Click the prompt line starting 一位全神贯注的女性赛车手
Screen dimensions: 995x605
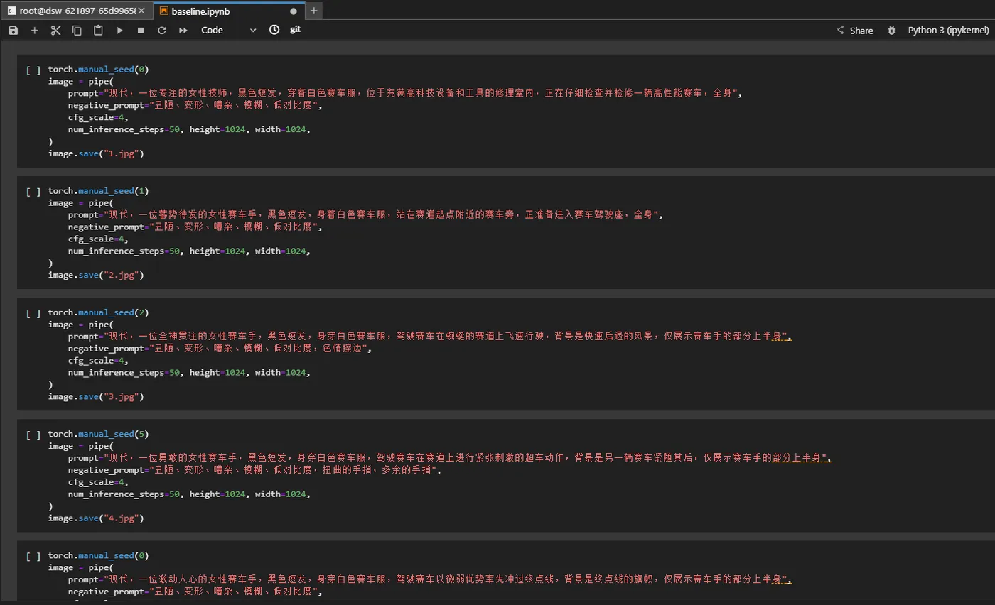click(x=430, y=336)
